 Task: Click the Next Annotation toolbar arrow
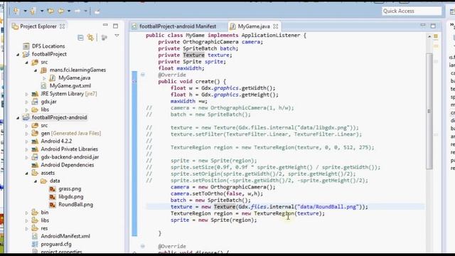(x=16, y=11)
